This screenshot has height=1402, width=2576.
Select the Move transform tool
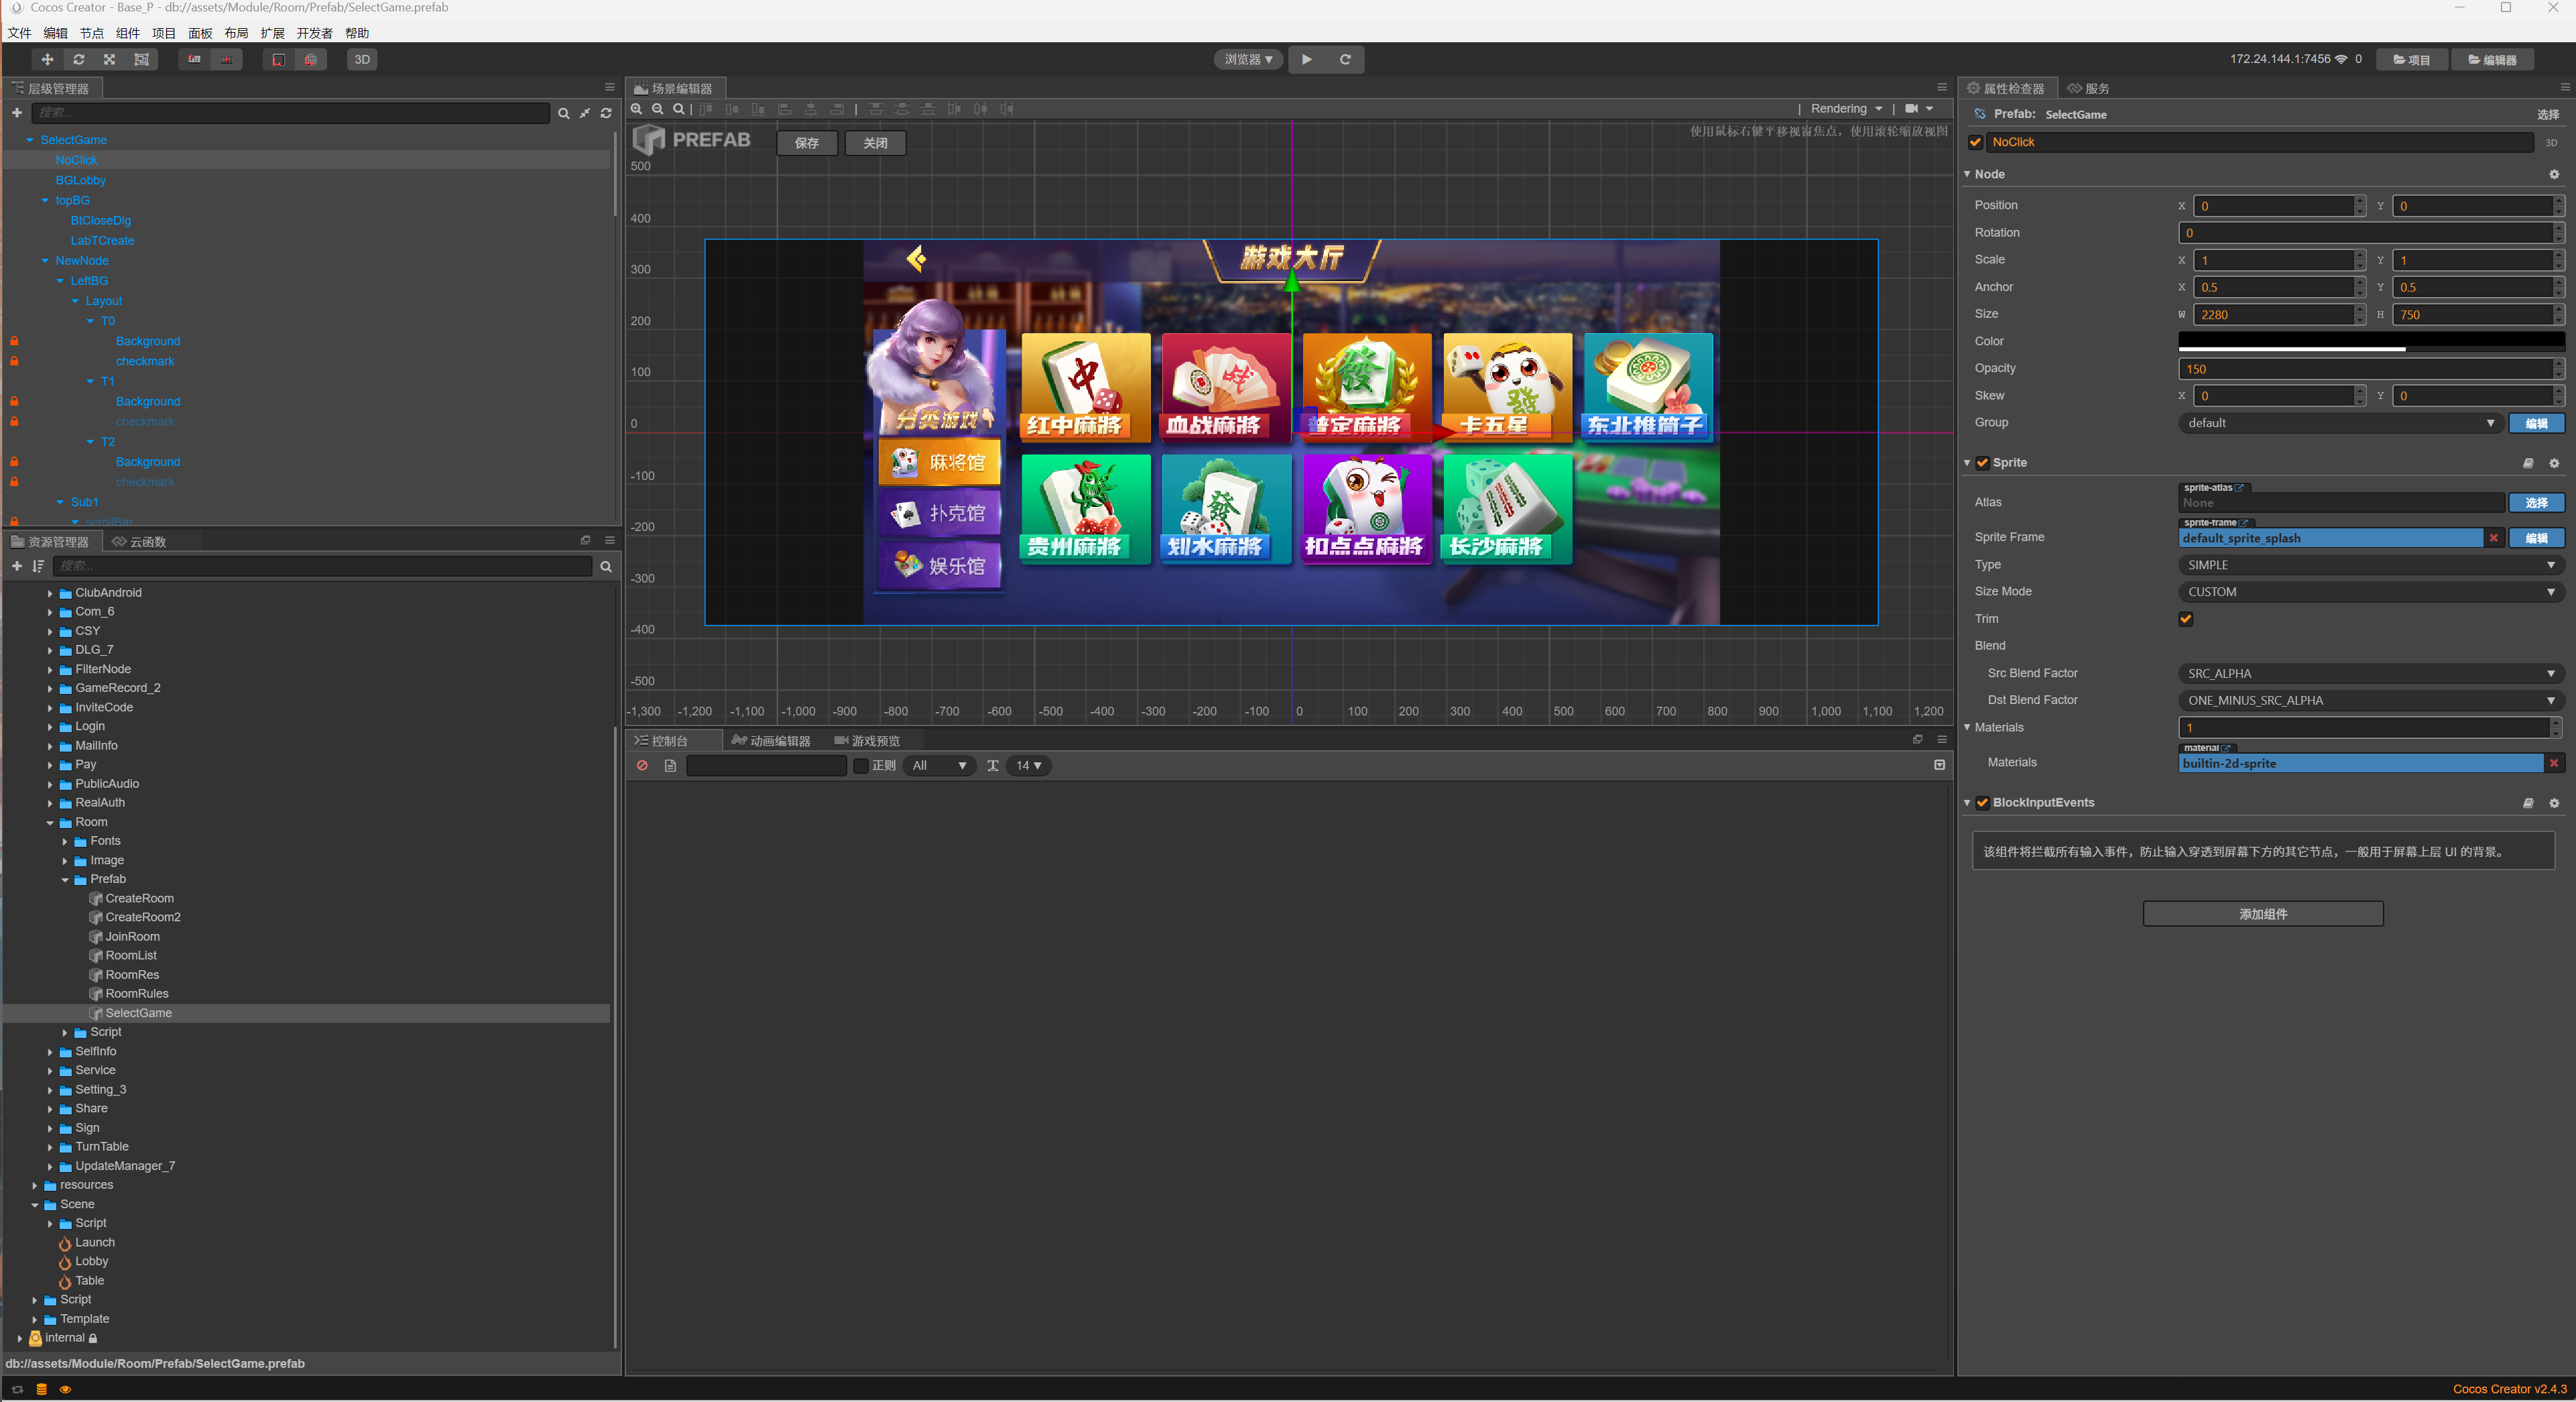[46, 59]
